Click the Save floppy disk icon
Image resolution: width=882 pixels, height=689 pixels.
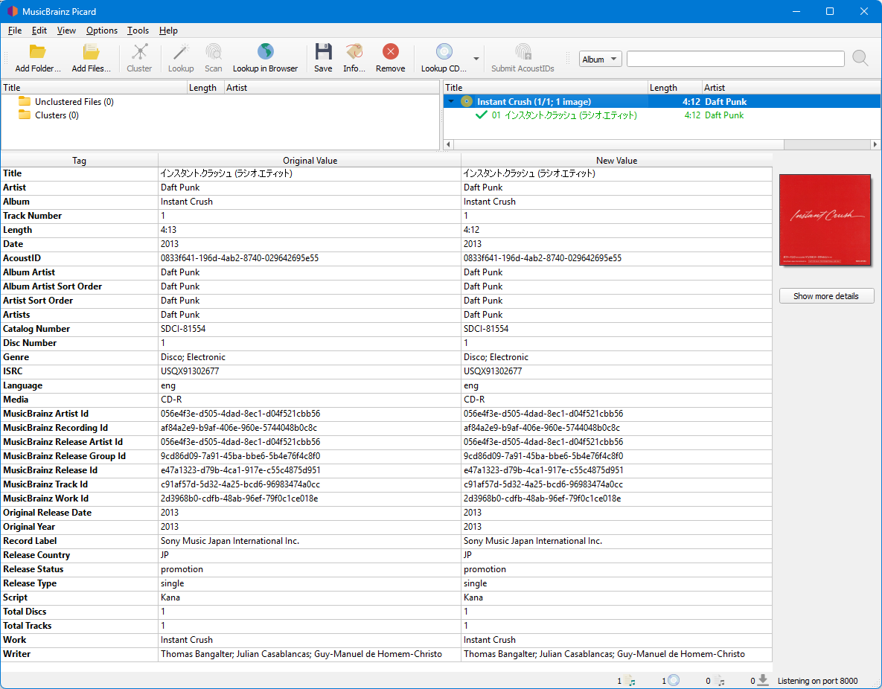pos(323,52)
